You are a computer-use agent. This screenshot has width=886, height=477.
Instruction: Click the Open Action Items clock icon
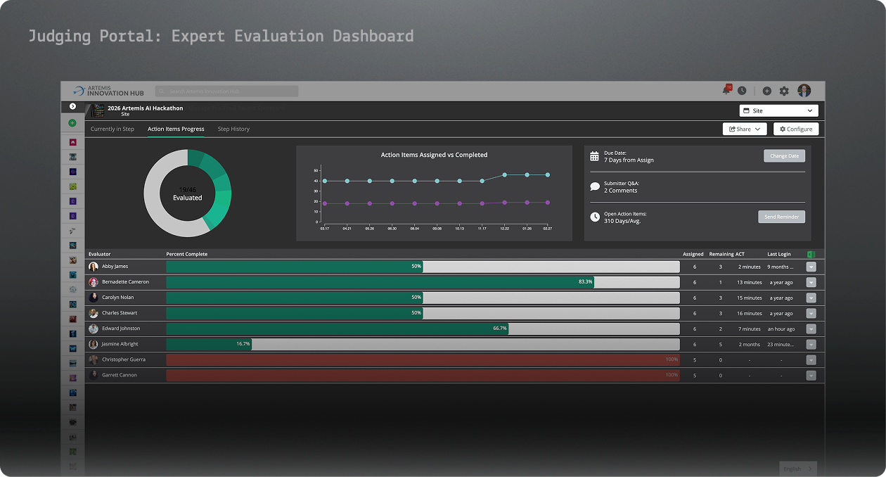594,217
